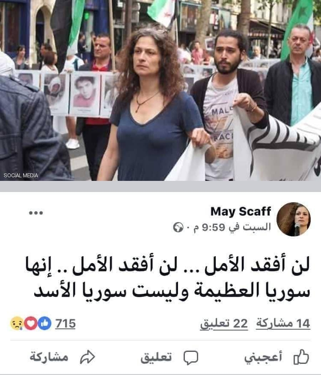This screenshot has width=321, height=375.
Task: Click the red heart reaction icon
Action: (x=31, y=323)
